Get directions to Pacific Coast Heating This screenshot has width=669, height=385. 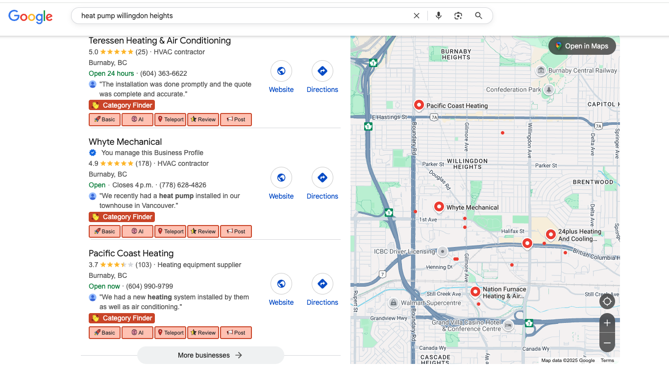click(x=322, y=284)
